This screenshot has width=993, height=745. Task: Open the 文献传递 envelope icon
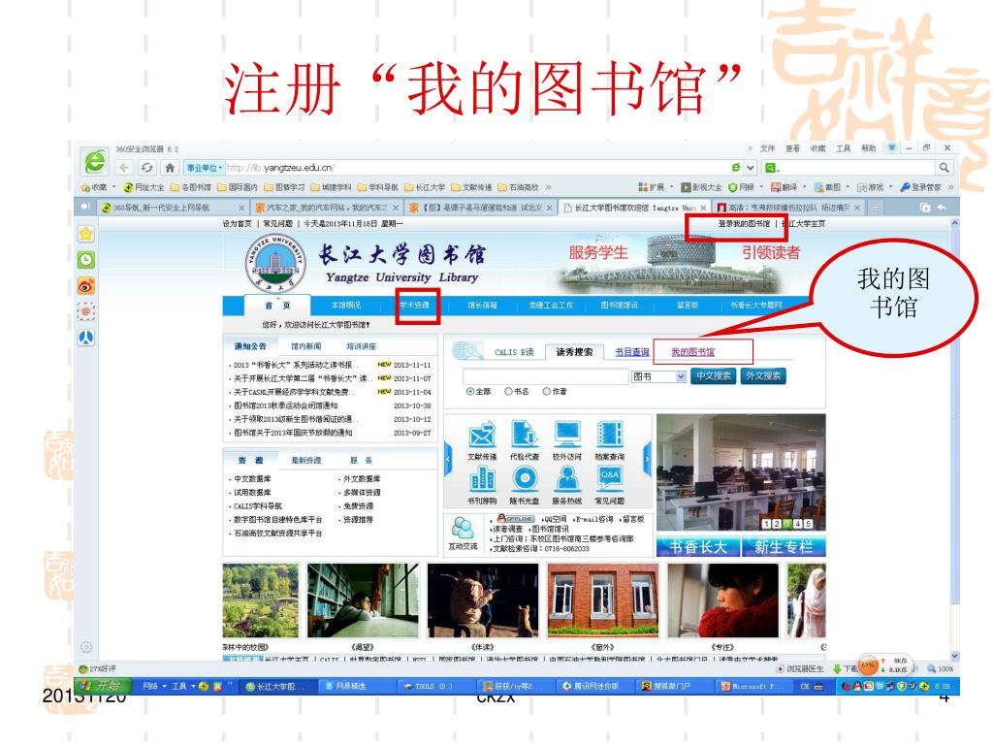(x=482, y=435)
